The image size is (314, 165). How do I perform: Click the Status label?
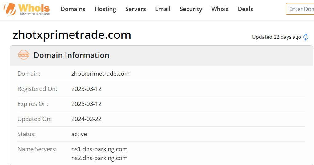pyautogui.click(x=27, y=134)
